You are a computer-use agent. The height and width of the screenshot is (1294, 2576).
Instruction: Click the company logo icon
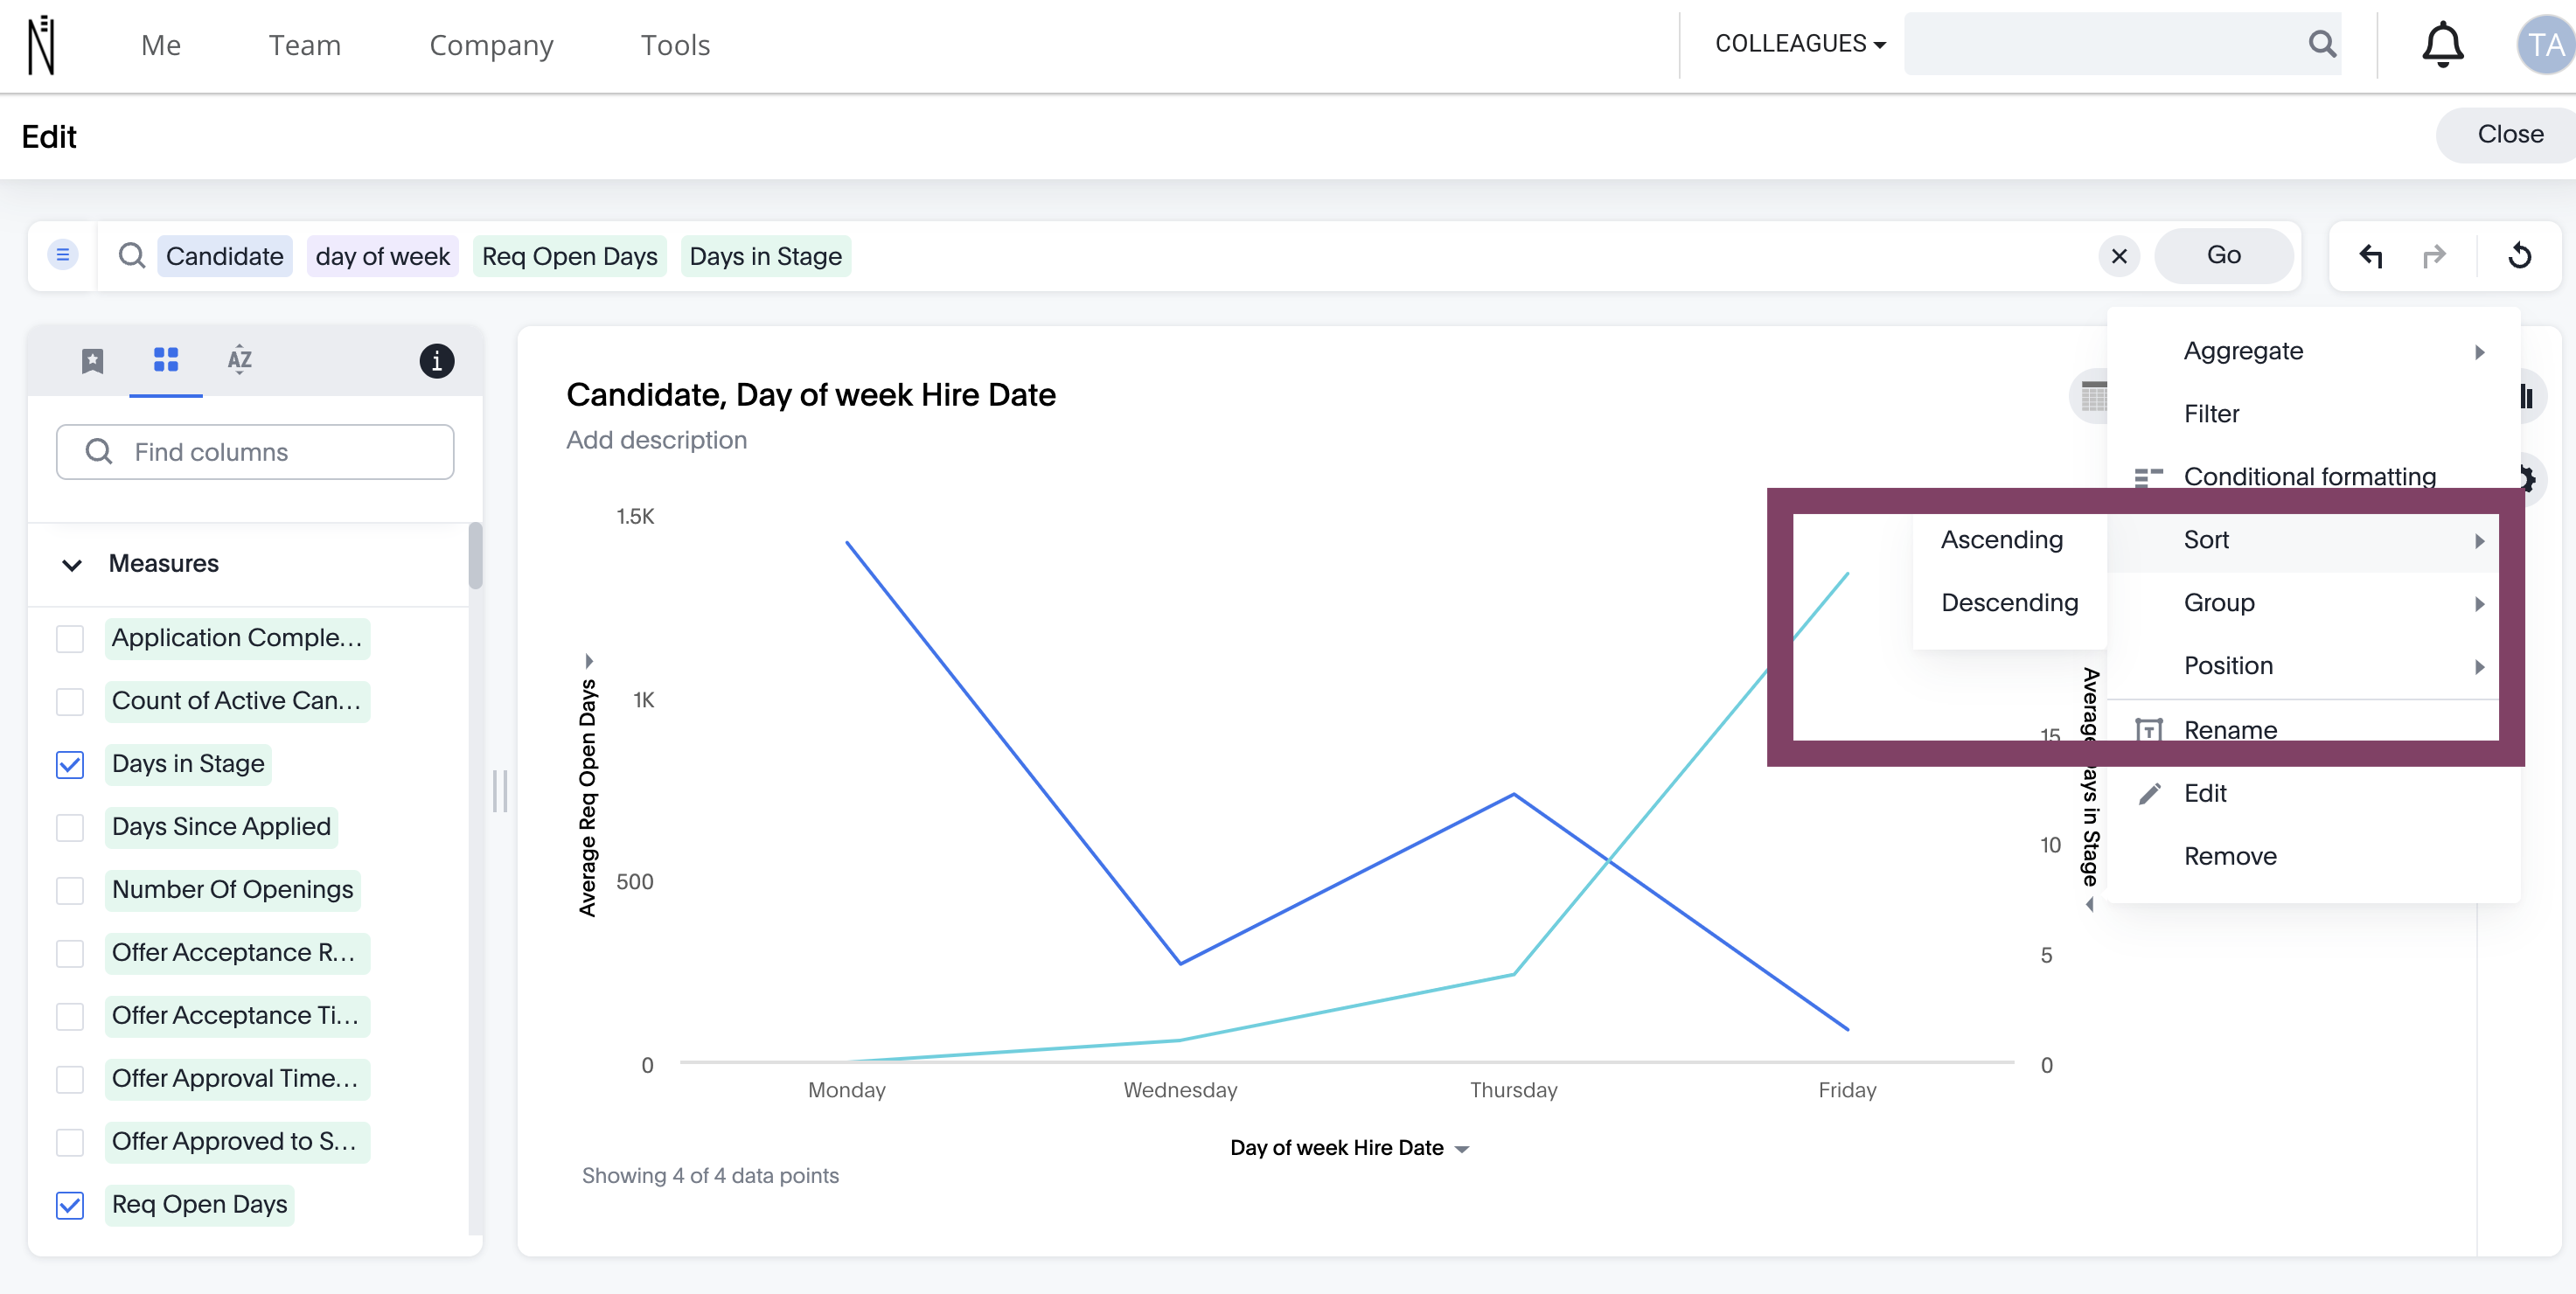click(x=41, y=45)
